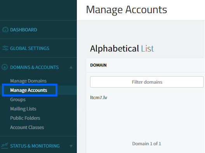The width and height of the screenshot is (205, 153).
Task: Select Manage Accounts in sidebar
Action: tap(29, 90)
